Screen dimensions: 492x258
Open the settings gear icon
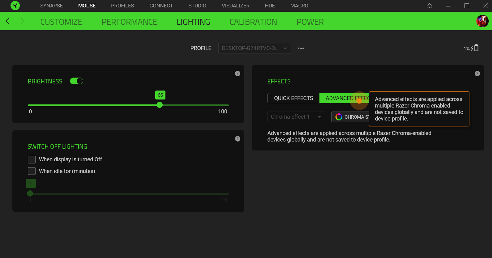[x=429, y=6]
